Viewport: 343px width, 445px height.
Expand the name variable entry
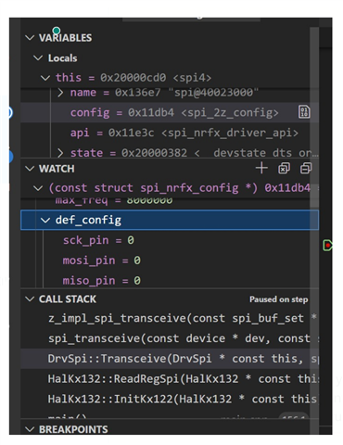click(x=60, y=93)
